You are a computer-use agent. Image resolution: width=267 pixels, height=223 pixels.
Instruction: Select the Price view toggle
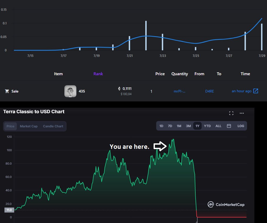(x=10, y=126)
